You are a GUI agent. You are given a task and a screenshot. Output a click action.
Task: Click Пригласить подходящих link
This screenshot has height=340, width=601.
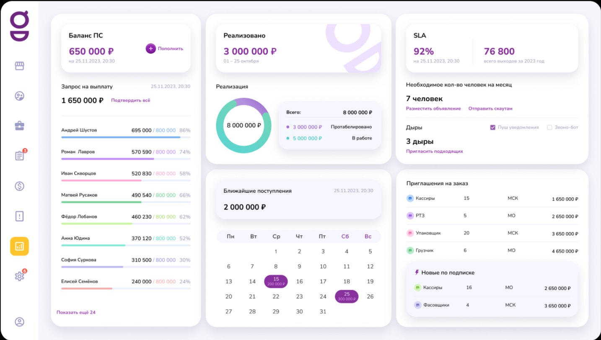click(435, 151)
